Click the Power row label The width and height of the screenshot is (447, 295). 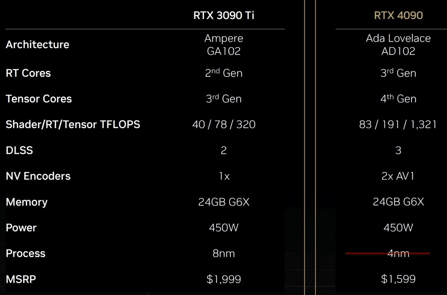click(21, 228)
